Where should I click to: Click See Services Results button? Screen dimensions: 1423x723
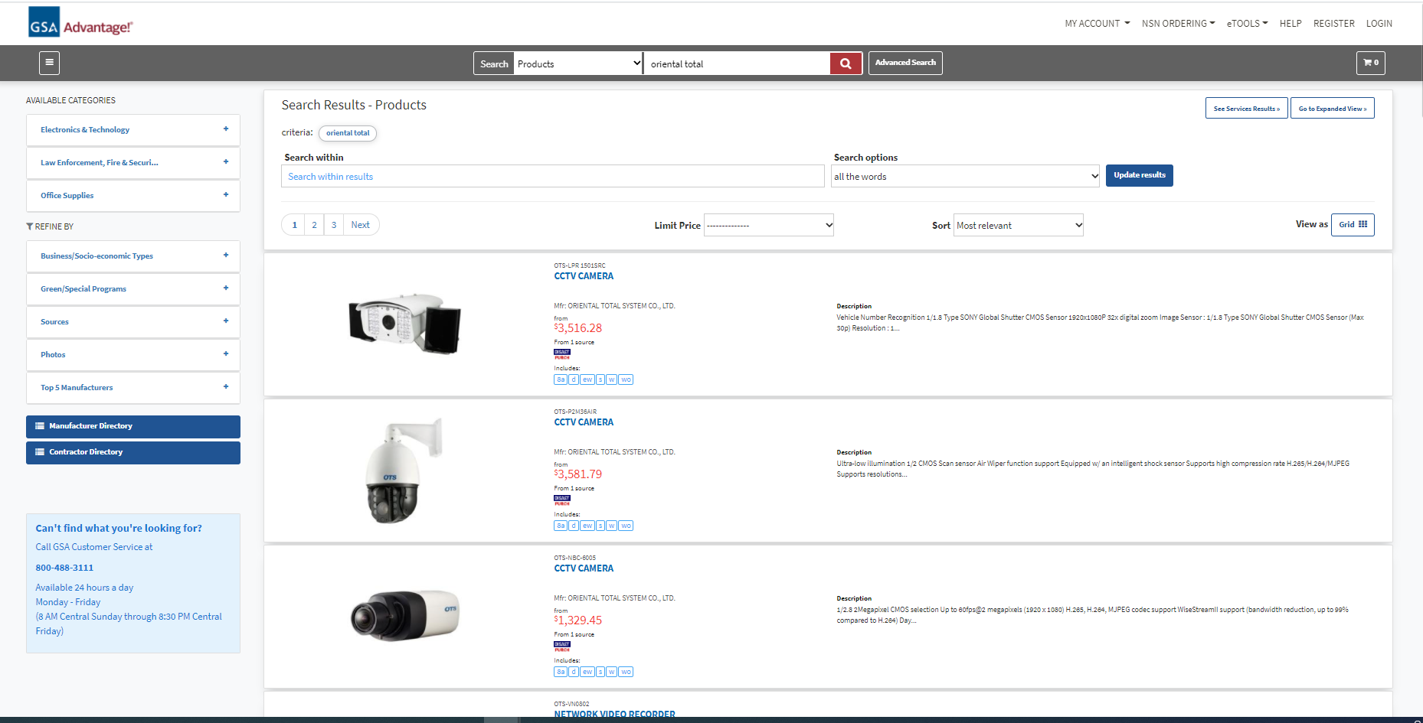(x=1246, y=108)
